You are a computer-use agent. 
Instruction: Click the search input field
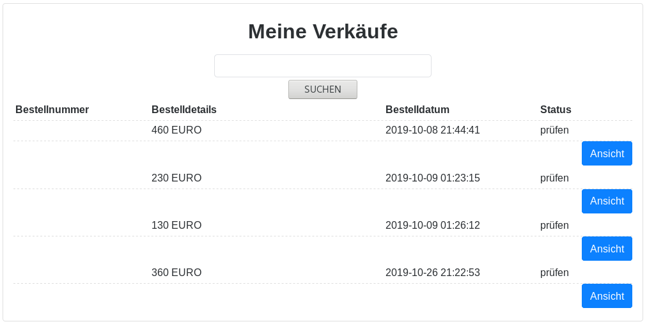(x=322, y=66)
